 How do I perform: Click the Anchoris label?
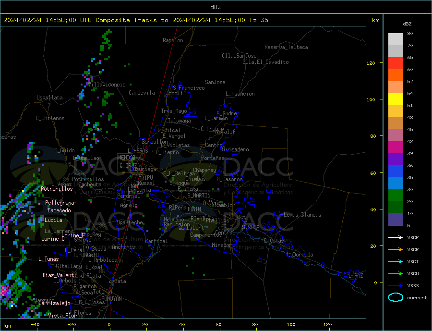pos(123,247)
